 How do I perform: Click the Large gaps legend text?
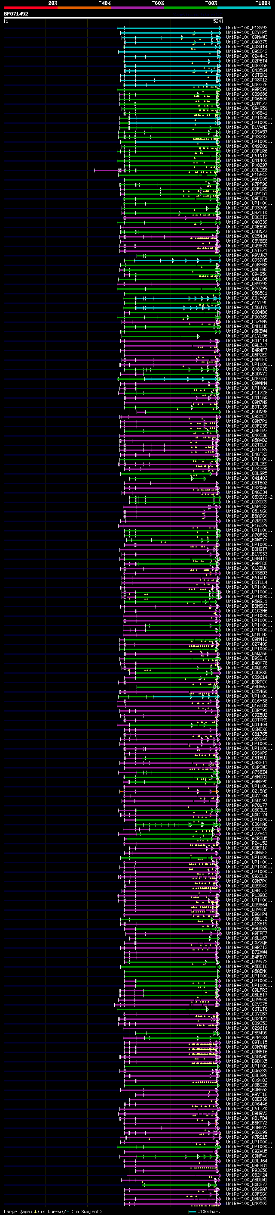tap(53, 1212)
